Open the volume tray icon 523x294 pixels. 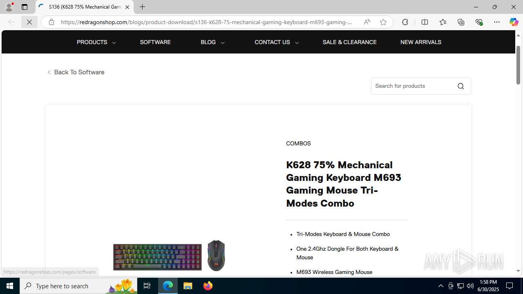coord(470,286)
